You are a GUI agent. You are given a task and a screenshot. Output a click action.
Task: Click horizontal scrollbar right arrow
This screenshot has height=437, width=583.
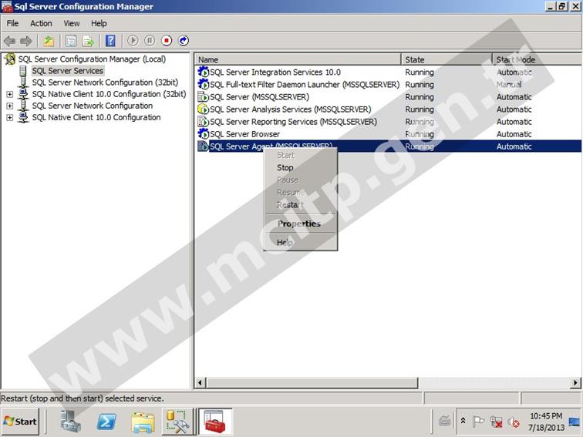point(575,382)
